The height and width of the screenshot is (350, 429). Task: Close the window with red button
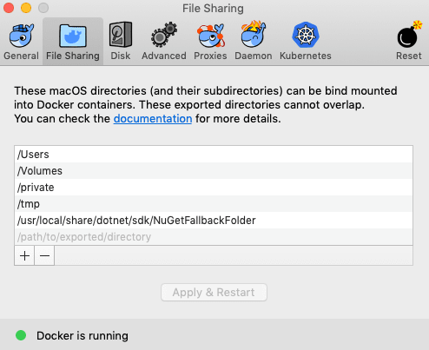[9, 8]
